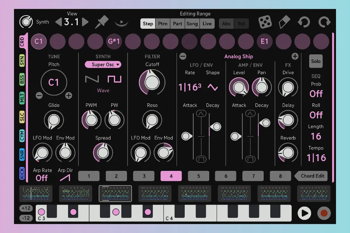Click the undo arrow icon
350x233 pixels.
tap(304, 22)
